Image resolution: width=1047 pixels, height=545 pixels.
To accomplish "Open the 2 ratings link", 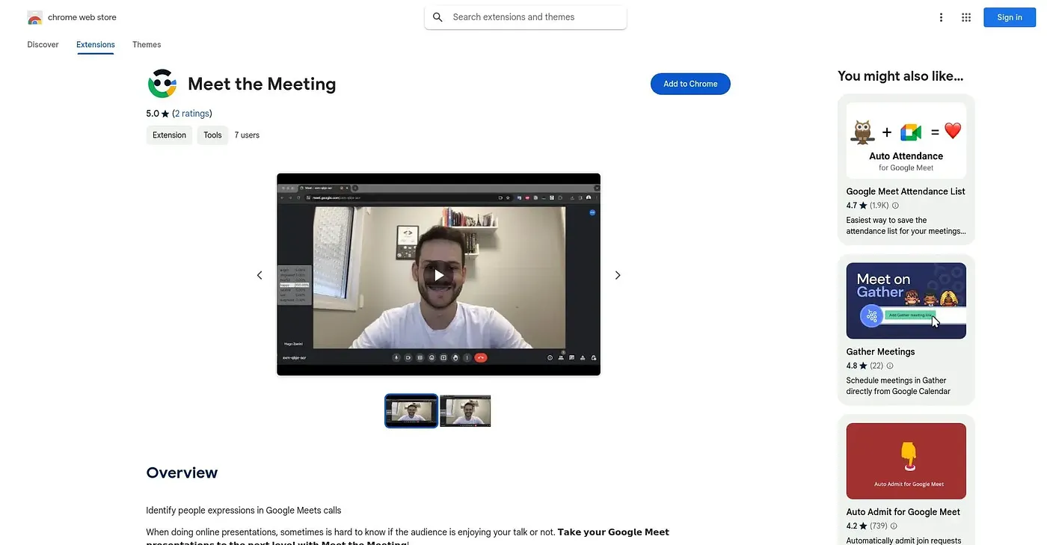I will pyautogui.click(x=192, y=114).
